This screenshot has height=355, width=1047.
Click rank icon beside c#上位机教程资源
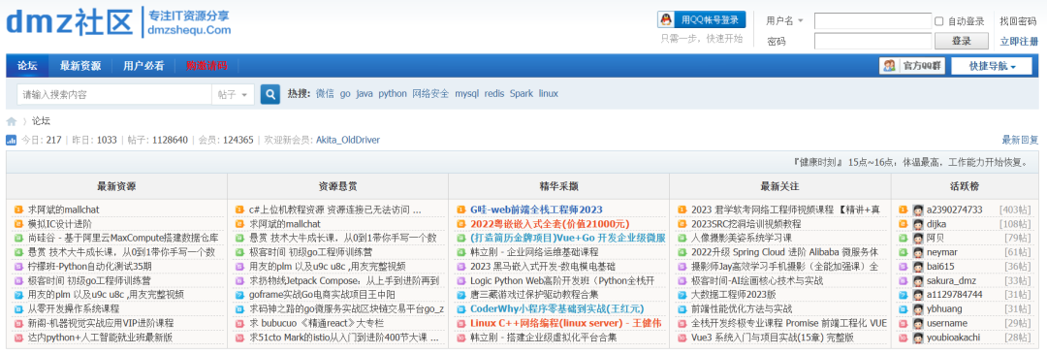(239, 210)
